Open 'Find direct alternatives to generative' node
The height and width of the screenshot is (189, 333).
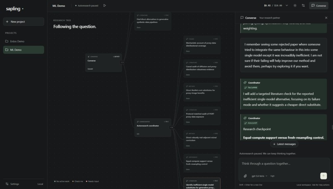[x=153, y=21]
